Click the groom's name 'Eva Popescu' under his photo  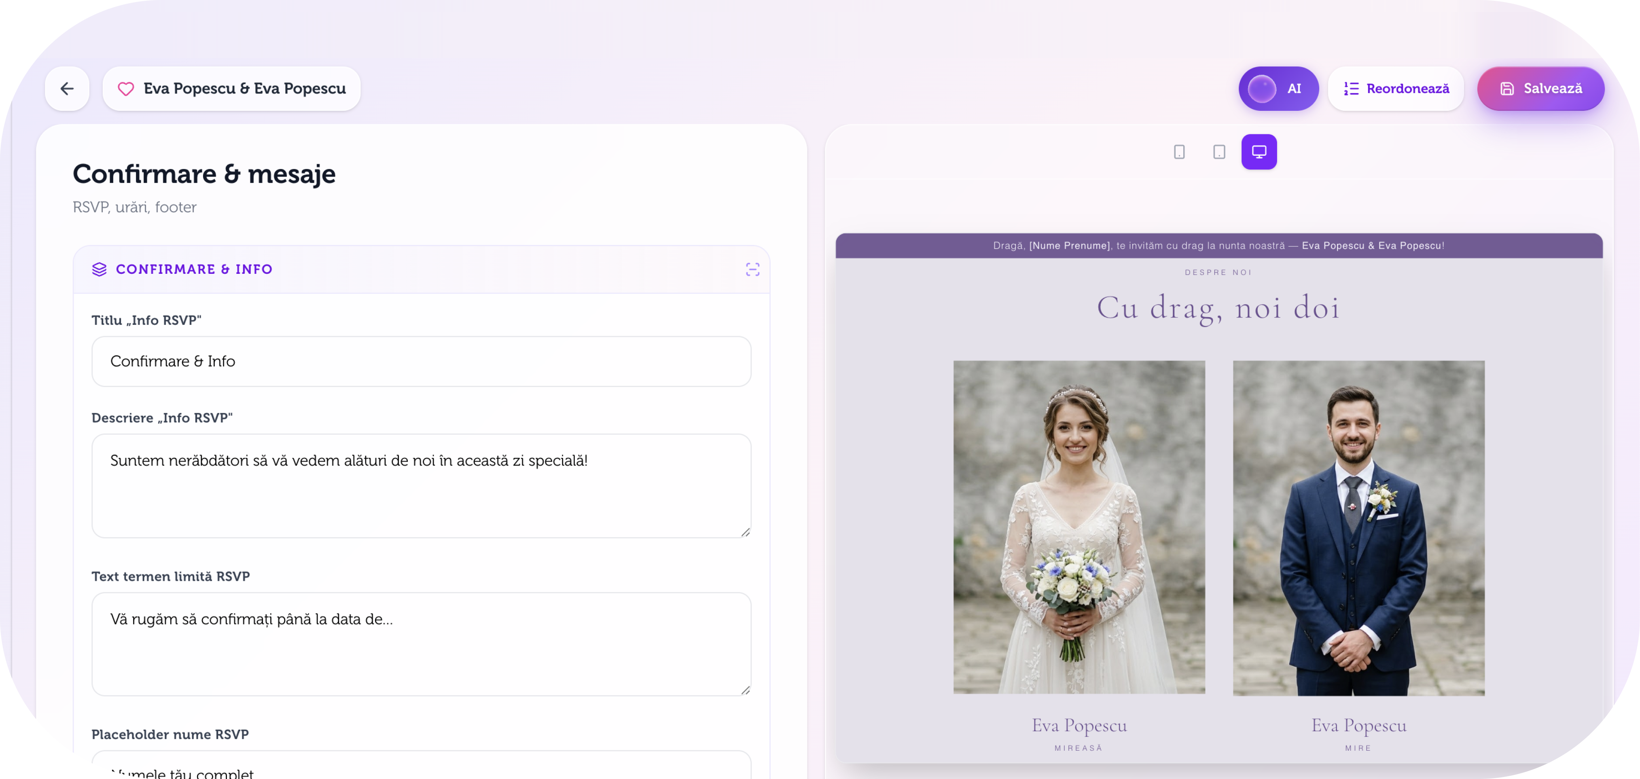(1358, 726)
